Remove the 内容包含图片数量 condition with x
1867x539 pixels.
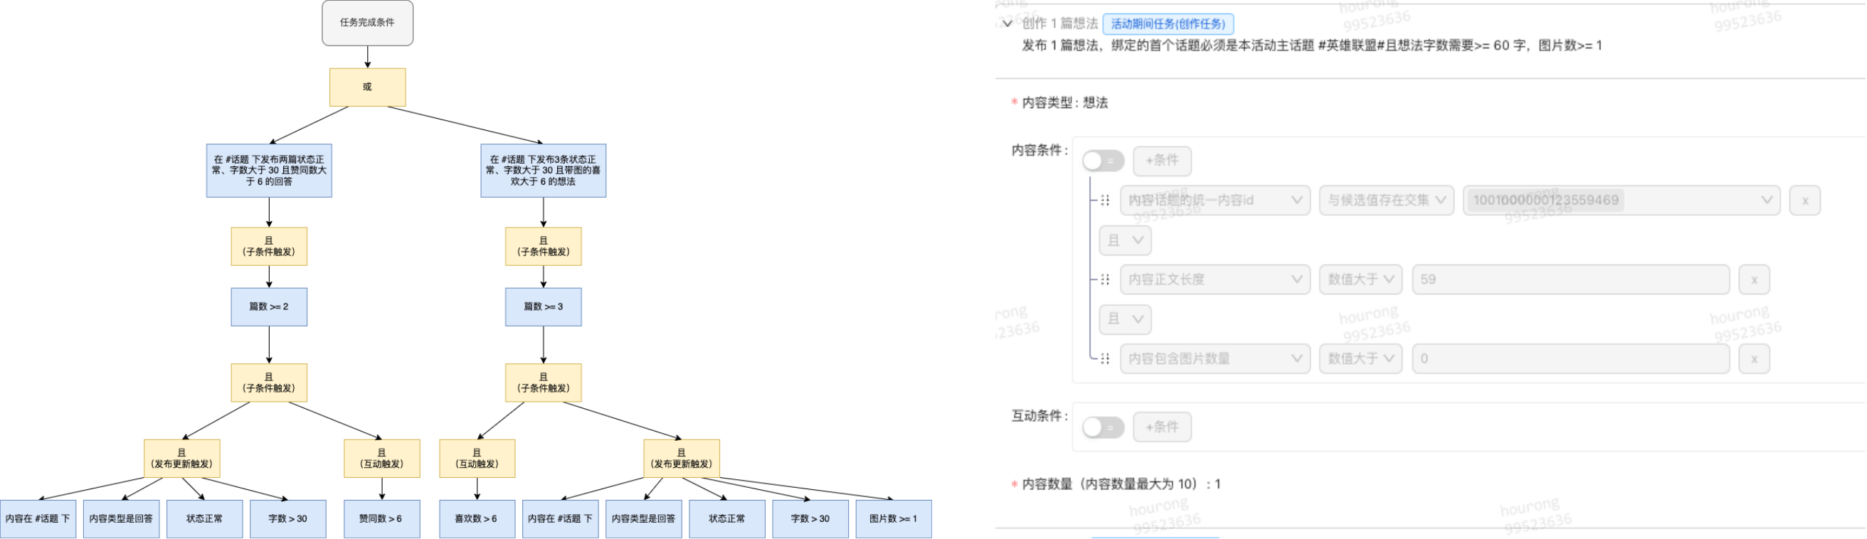[x=1754, y=358]
